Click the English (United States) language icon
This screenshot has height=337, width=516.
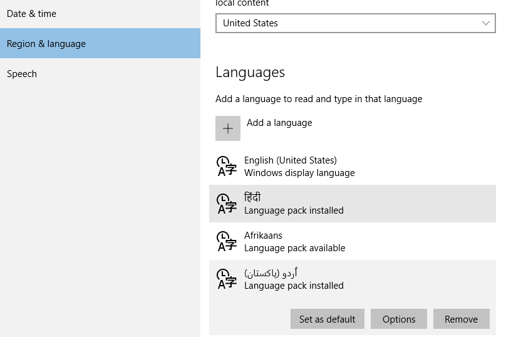pos(227,166)
